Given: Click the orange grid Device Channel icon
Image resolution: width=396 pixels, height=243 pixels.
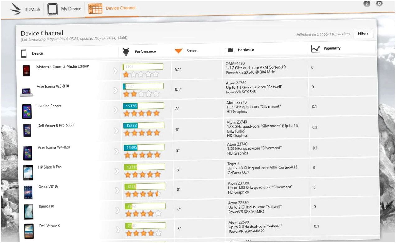Looking at the screenshot, I should click(x=95, y=9).
